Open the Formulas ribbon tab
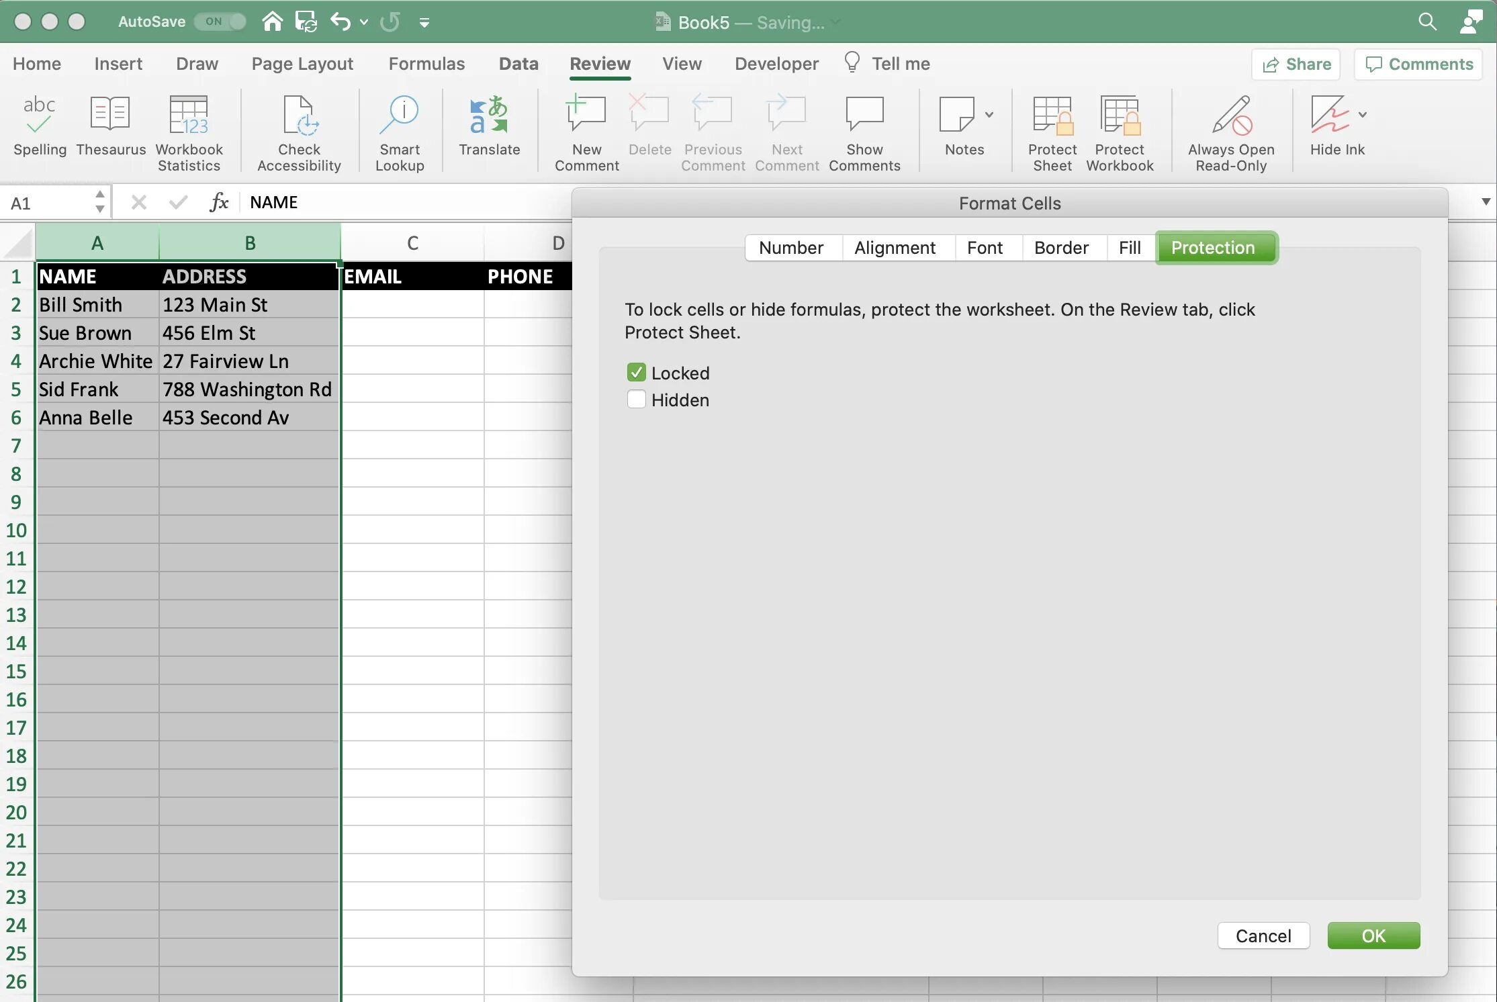This screenshot has height=1002, width=1497. (x=426, y=64)
